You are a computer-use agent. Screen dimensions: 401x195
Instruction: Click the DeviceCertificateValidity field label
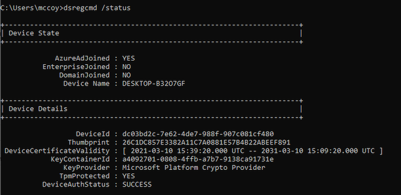point(57,151)
